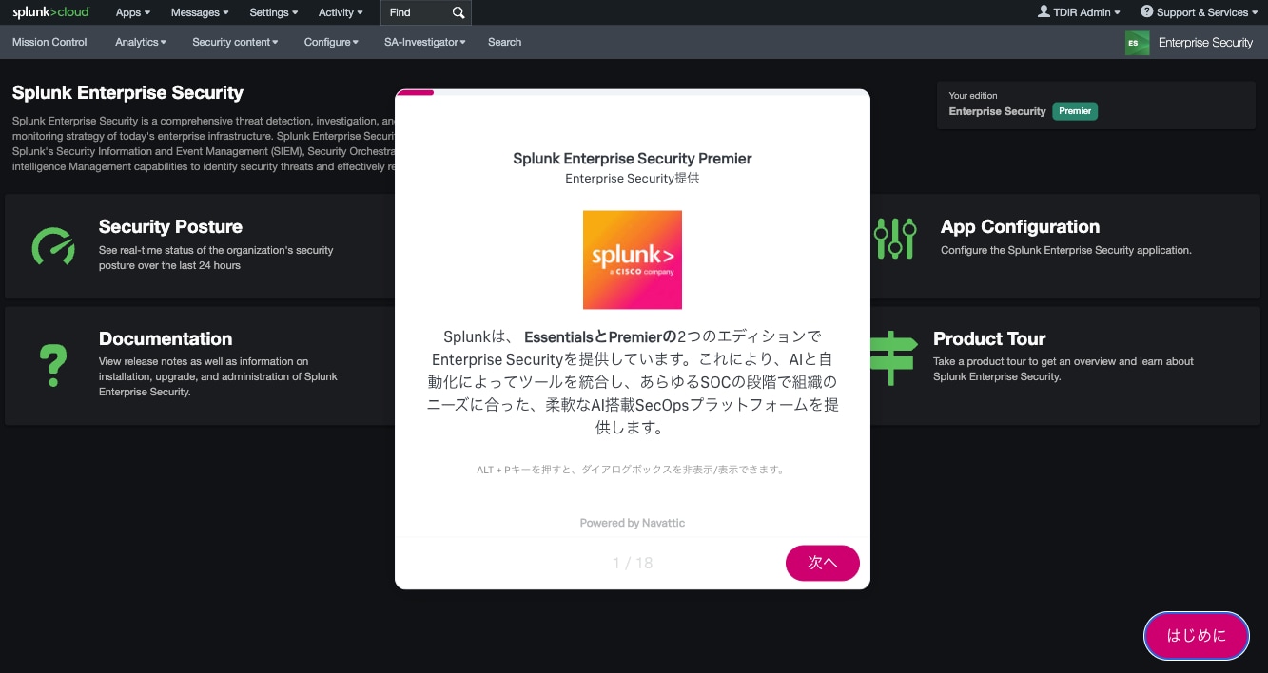1268x673 pixels.
Task: Click the Support & Services help icon
Action: pos(1146,11)
